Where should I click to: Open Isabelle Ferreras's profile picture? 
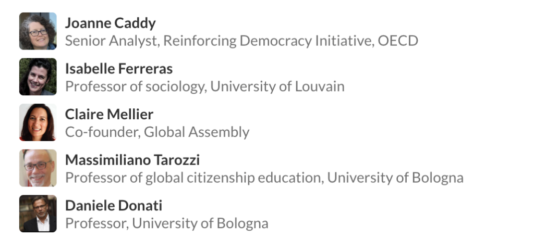click(x=38, y=77)
